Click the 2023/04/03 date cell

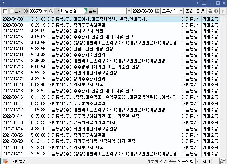coord(13,19)
